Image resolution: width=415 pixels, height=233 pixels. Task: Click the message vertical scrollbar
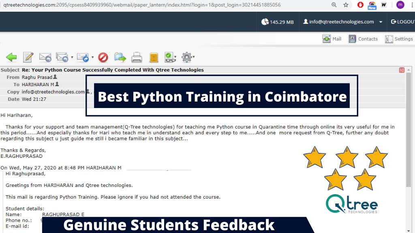[x=409, y=129]
